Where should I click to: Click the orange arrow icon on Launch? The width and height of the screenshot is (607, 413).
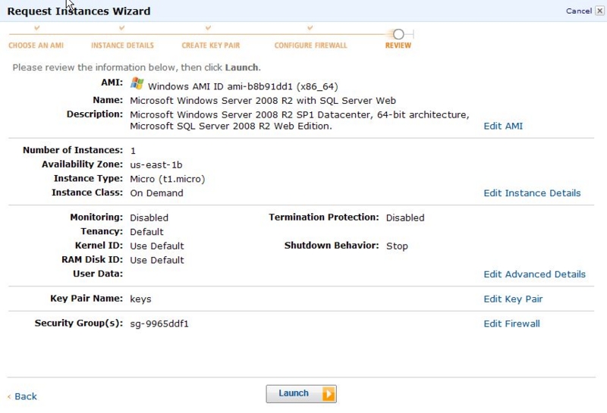click(x=329, y=393)
